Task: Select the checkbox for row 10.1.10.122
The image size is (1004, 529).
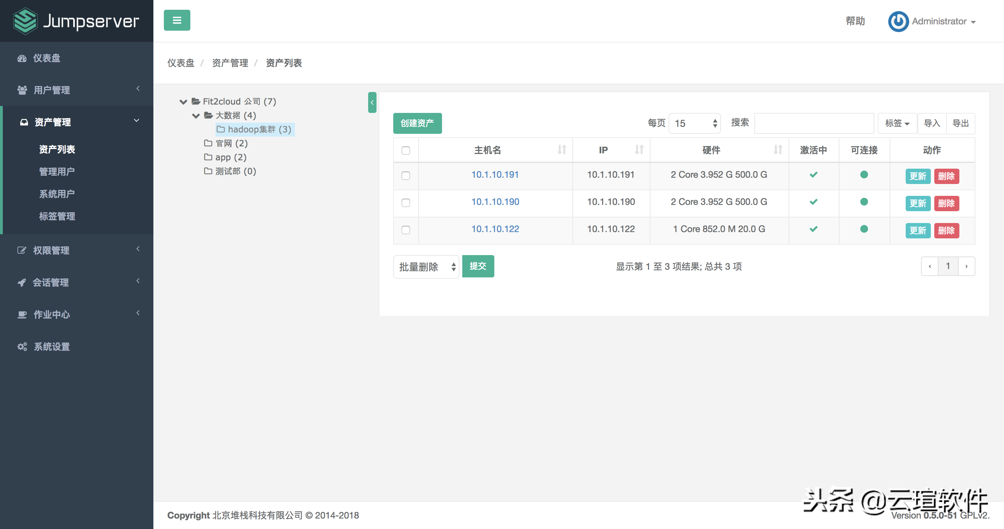Action: (x=406, y=230)
